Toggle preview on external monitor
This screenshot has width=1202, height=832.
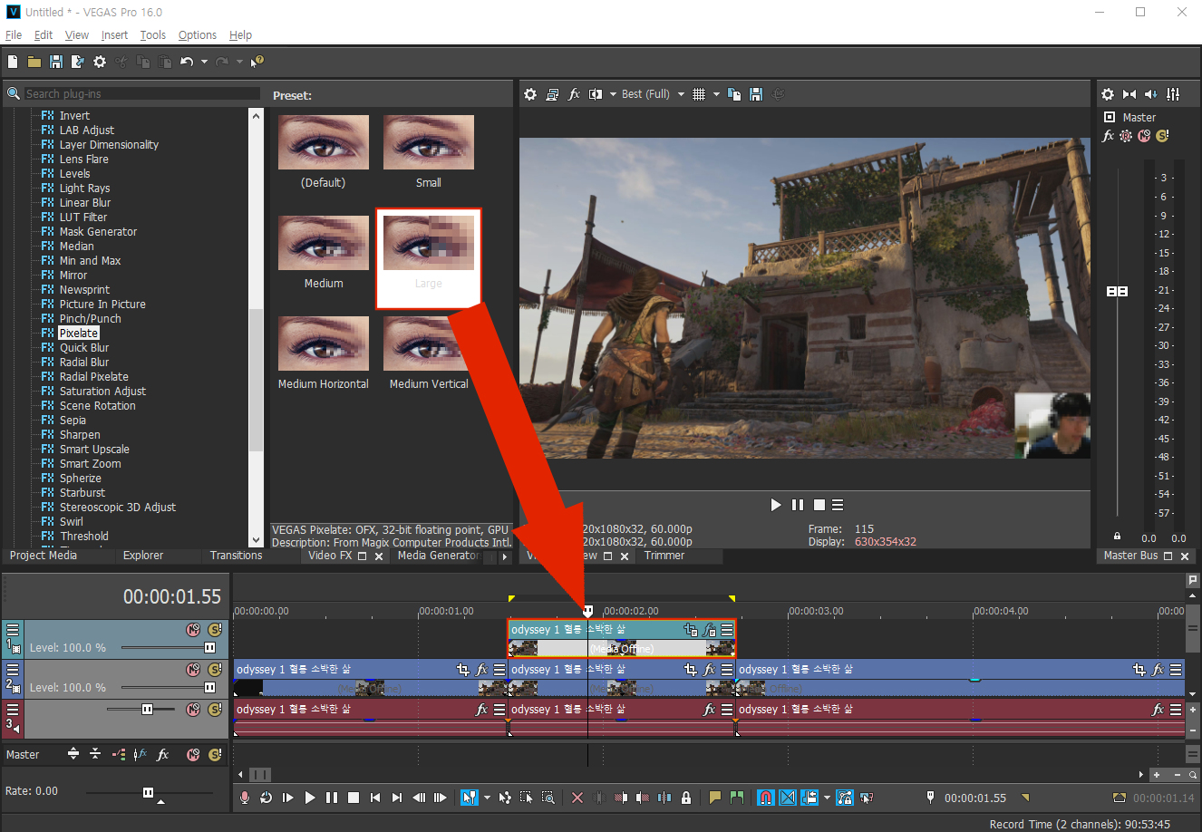pyautogui.click(x=552, y=94)
